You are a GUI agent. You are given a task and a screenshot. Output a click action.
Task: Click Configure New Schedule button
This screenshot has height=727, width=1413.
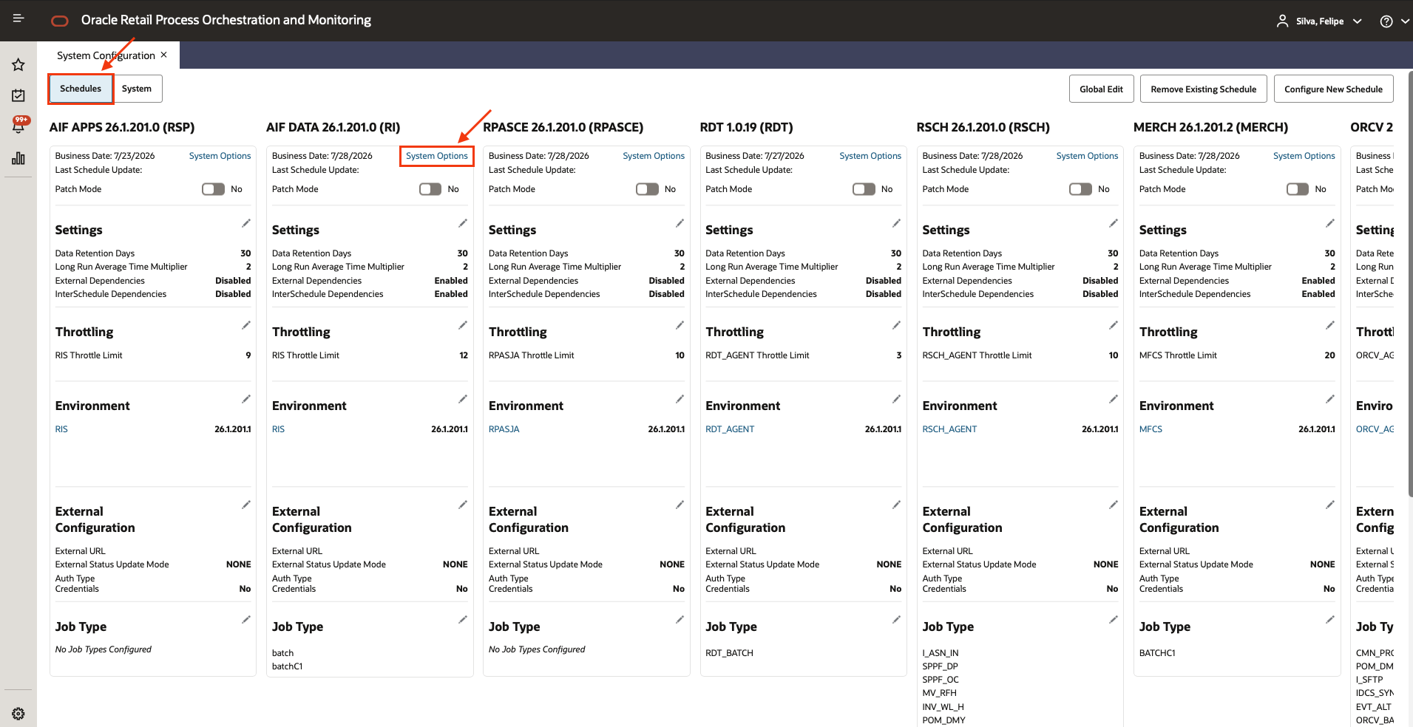(1333, 89)
